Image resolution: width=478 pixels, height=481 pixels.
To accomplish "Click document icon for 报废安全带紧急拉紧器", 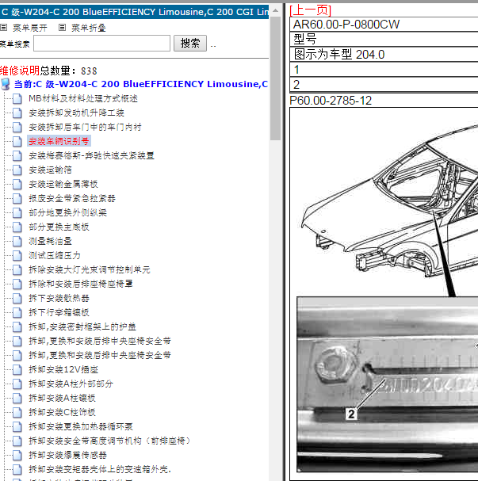I will point(17,198).
